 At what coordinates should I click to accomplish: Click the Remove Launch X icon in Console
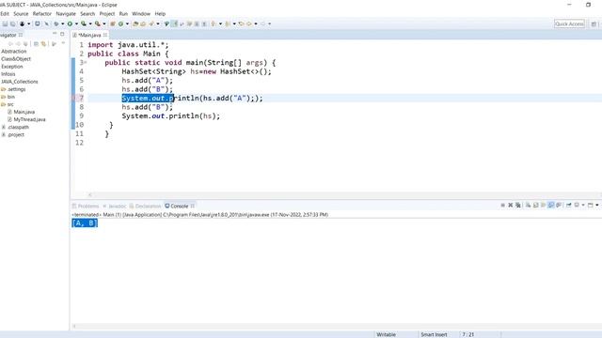click(x=510, y=206)
